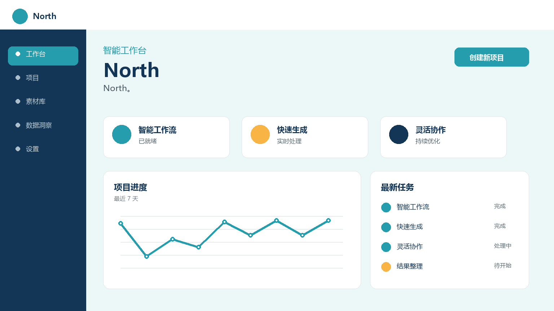Select 数据洞察 in the sidebar

43,125
